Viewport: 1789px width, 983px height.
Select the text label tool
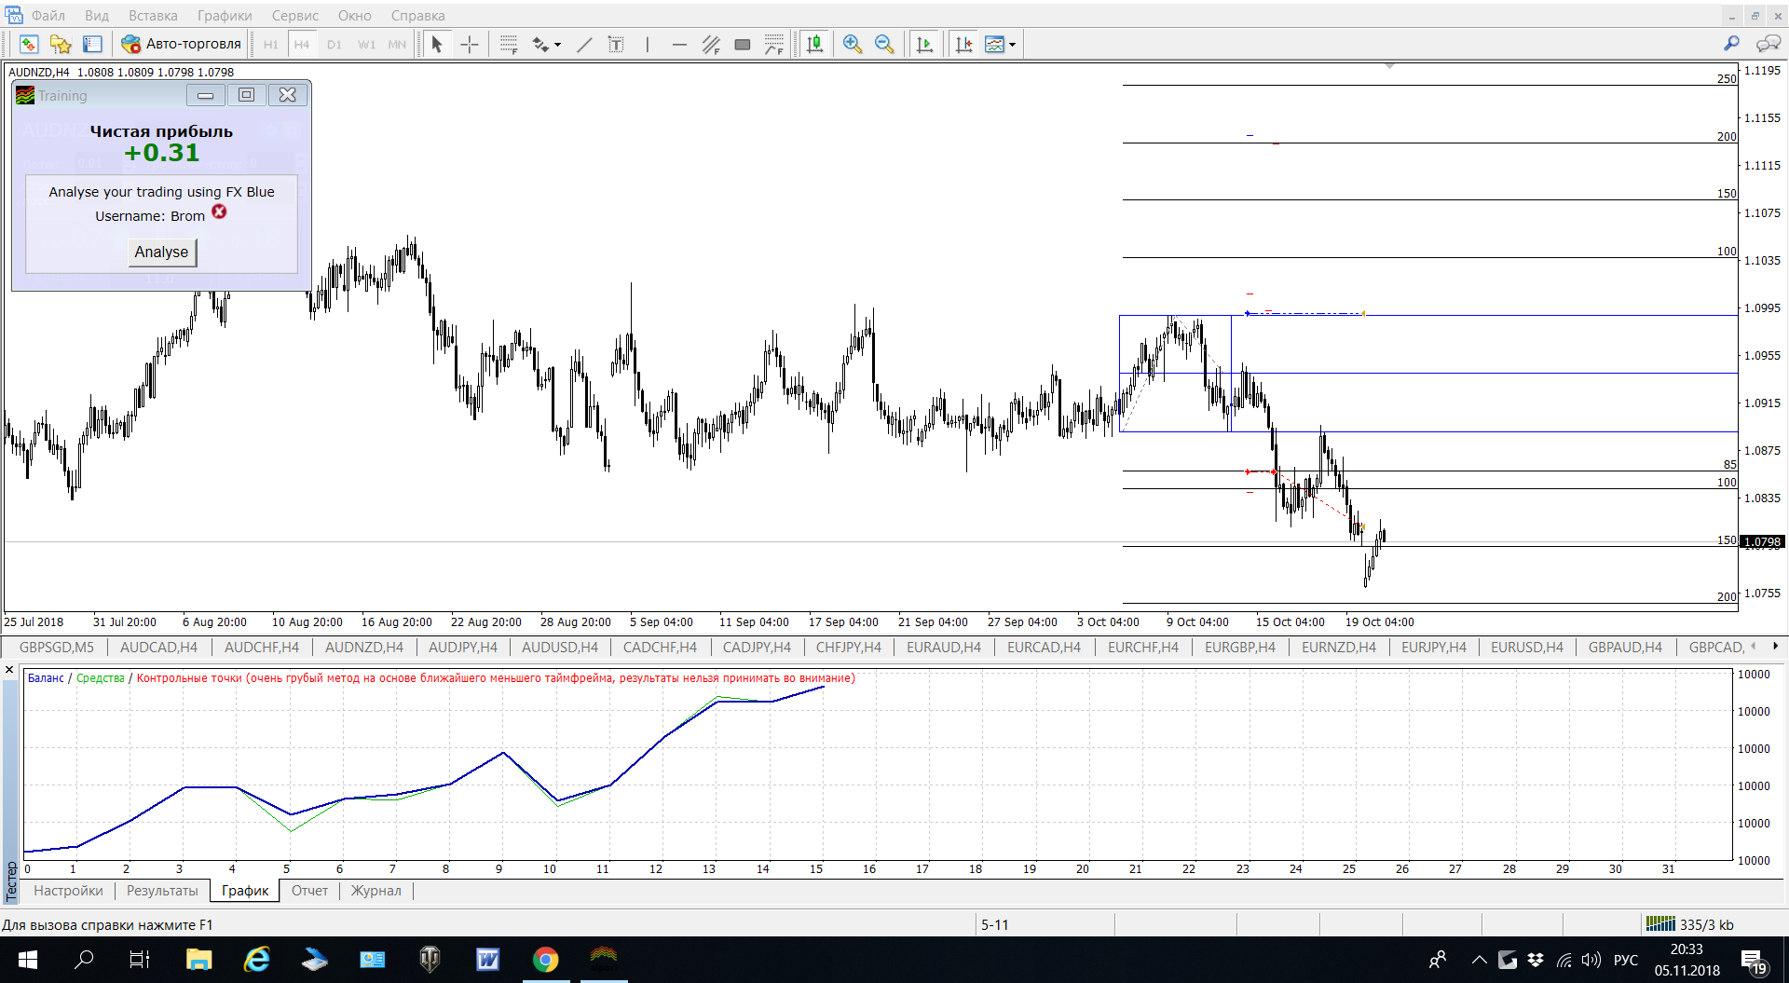[616, 44]
